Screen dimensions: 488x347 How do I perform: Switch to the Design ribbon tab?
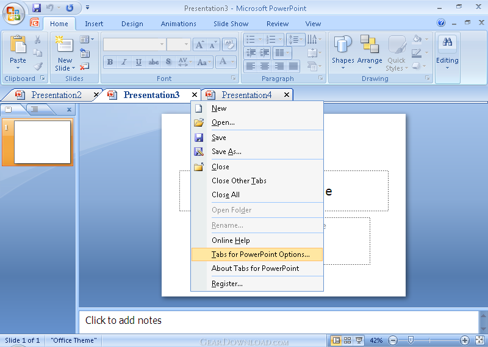132,24
